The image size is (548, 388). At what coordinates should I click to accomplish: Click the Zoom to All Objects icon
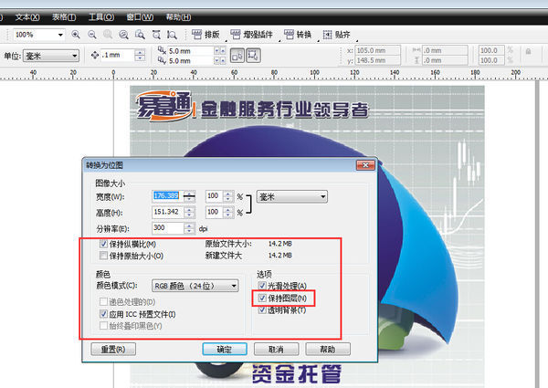point(123,34)
